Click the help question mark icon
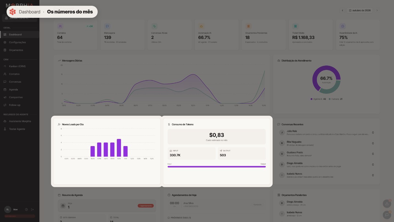394x222 pixels. [x=26, y=209]
